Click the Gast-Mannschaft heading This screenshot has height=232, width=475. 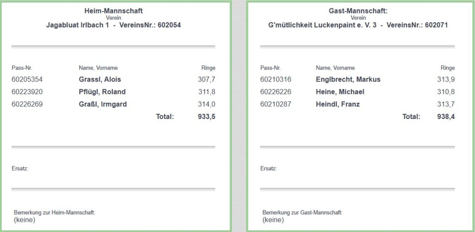pos(358,11)
